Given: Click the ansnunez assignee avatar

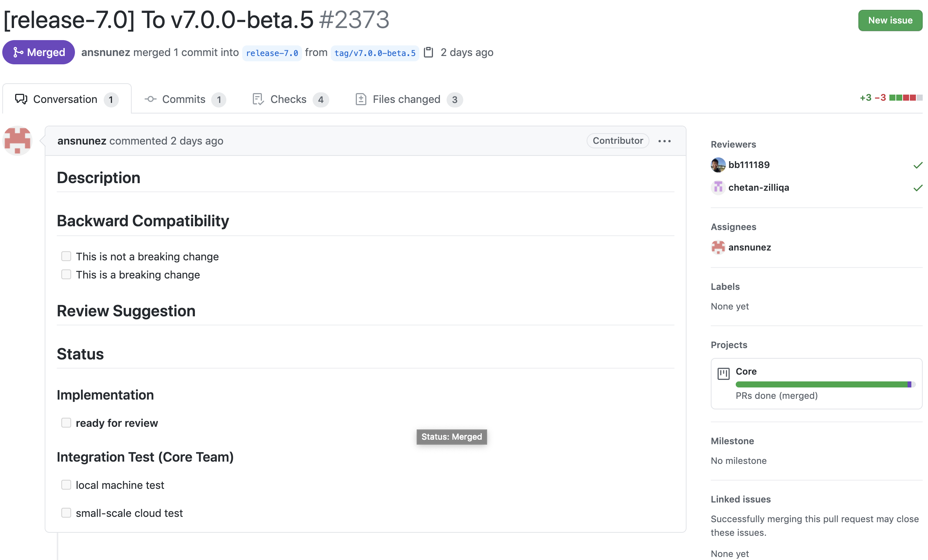Looking at the screenshot, I should point(718,247).
